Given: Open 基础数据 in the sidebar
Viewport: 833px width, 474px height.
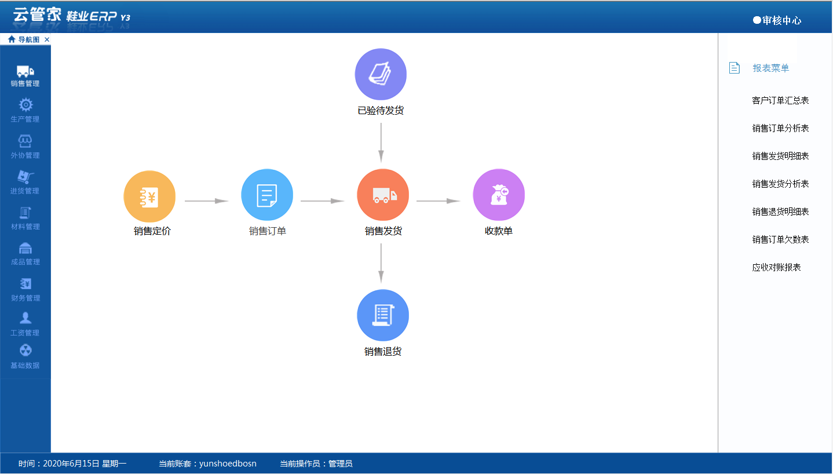Looking at the screenshot, I should 25,356.
